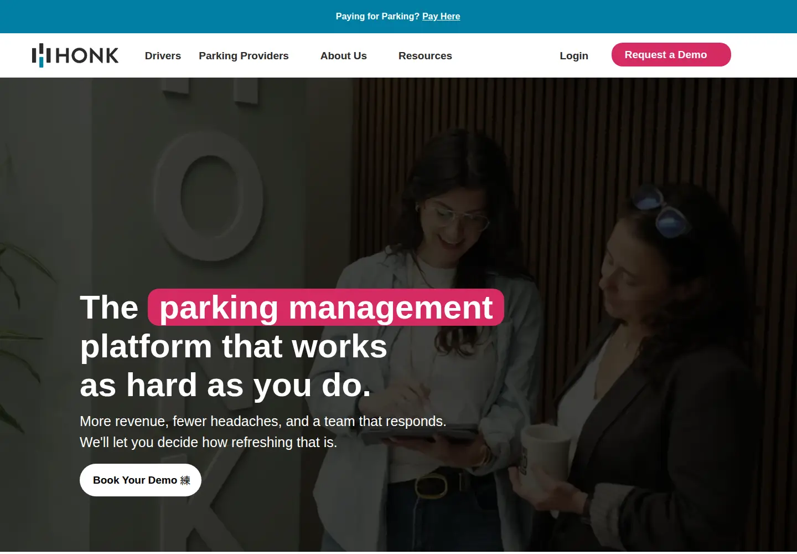This screenshot has width=797, height=554.
Task: Go to the Login page
Action: 574,56
